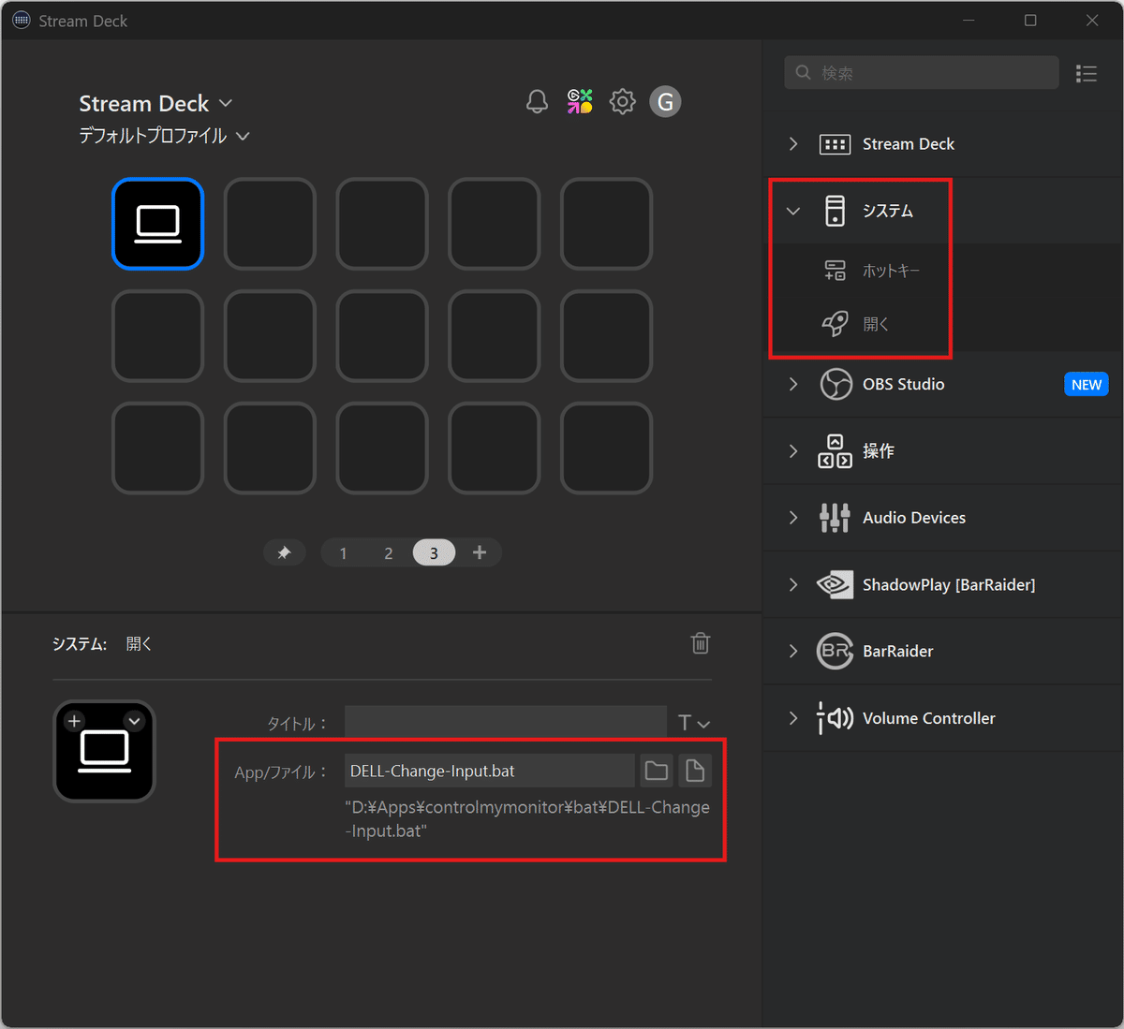Open the notifications bell icon
Viewport: 1124px width, 1029px height.
pos(537,101)
